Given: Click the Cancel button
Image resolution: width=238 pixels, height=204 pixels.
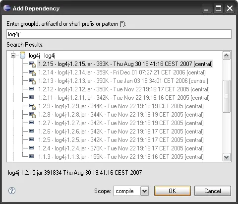Looking at the screenshot, I should click(213, 191).
